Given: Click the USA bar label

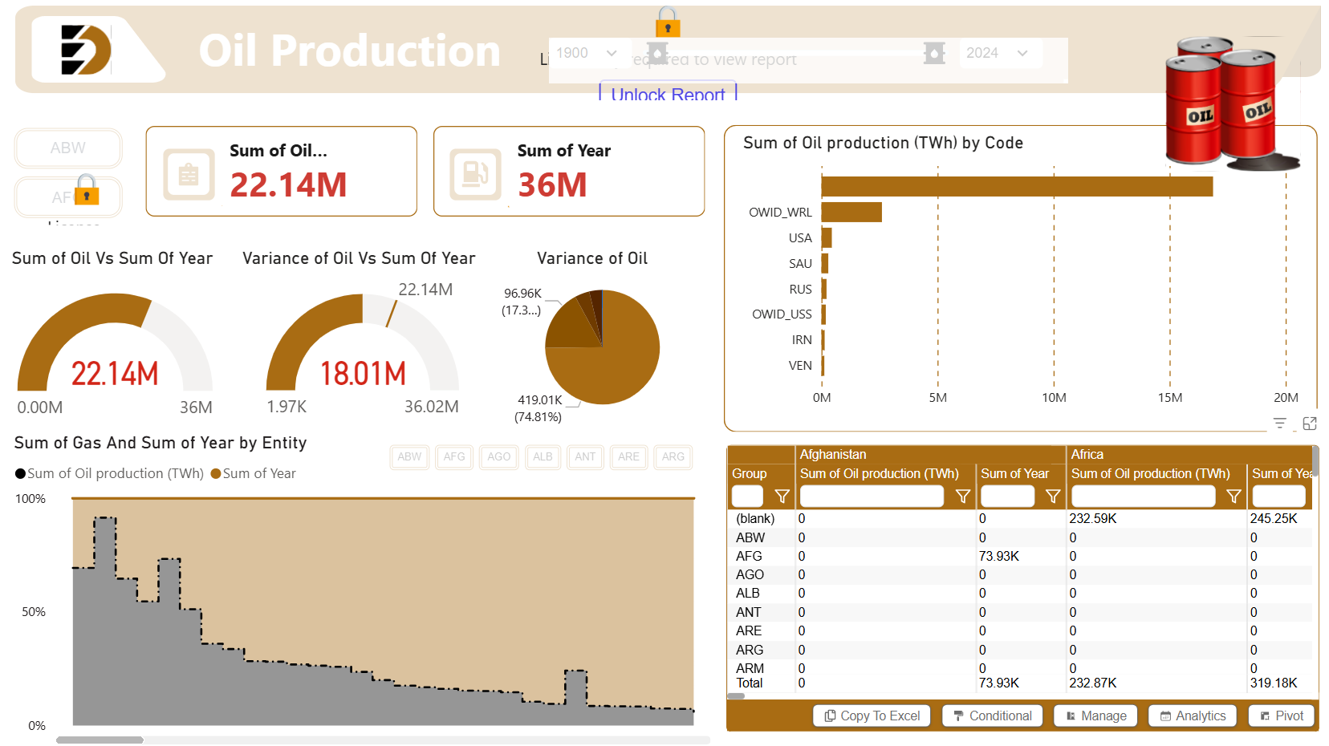Looking at the screenshot, I should [800, 238].
